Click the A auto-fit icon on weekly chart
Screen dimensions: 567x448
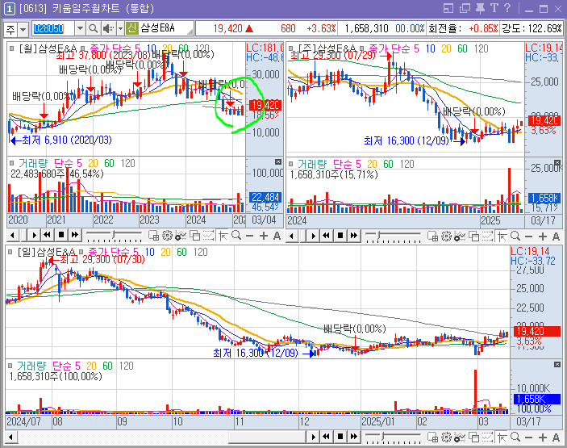556,236
